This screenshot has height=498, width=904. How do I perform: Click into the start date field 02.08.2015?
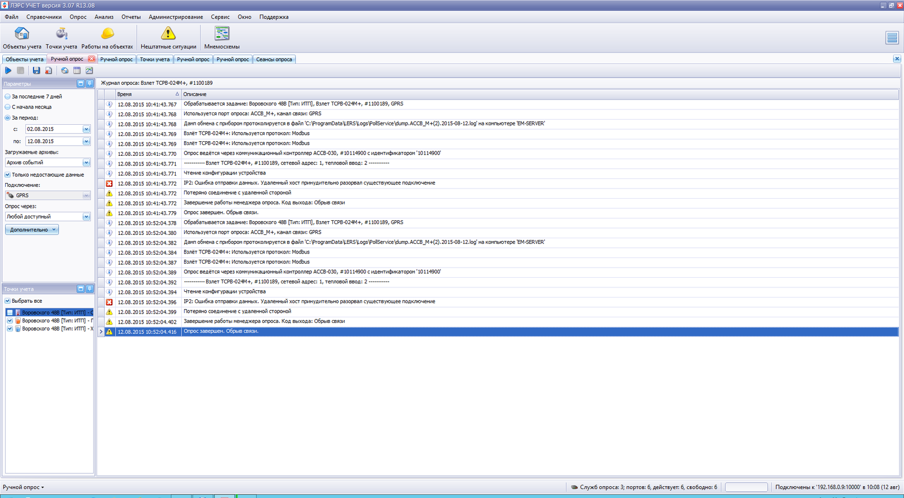54,129
